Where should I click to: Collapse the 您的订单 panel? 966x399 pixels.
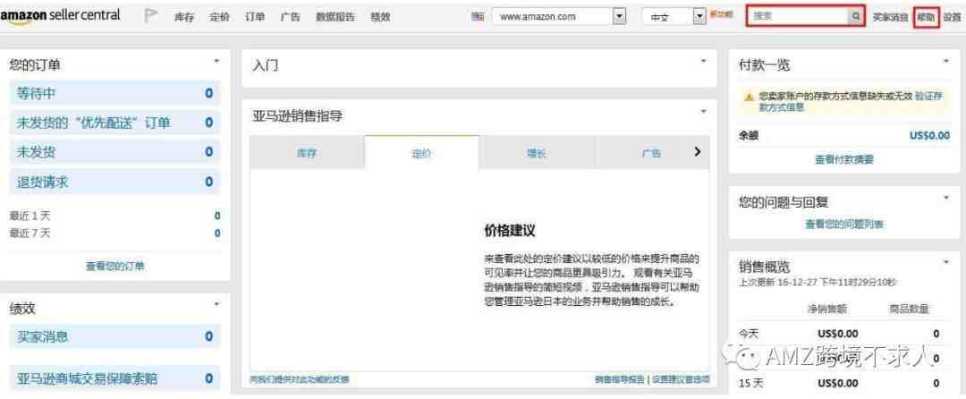tap(216, 61)
